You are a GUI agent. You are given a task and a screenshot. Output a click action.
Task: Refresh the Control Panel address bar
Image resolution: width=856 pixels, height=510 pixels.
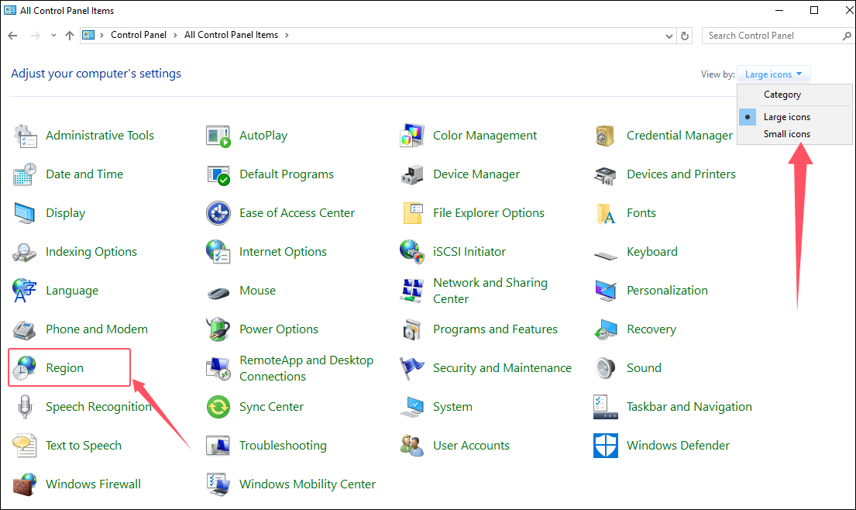684,36
